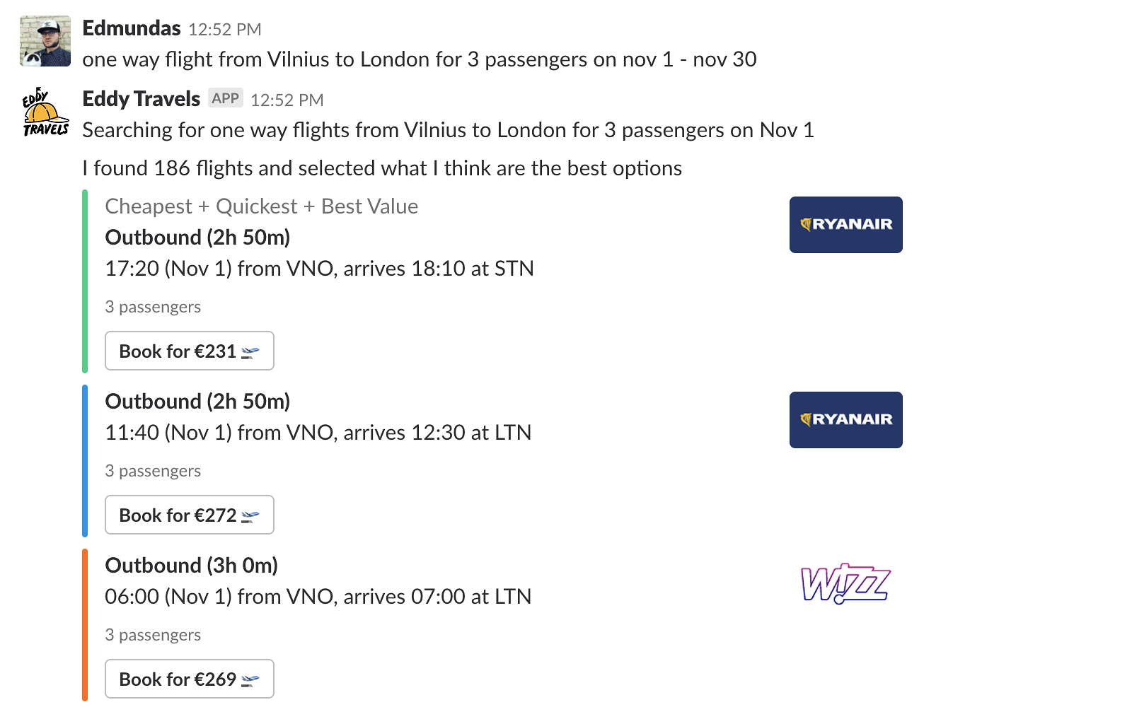Click the Eddy Travels username

(140, 98)
